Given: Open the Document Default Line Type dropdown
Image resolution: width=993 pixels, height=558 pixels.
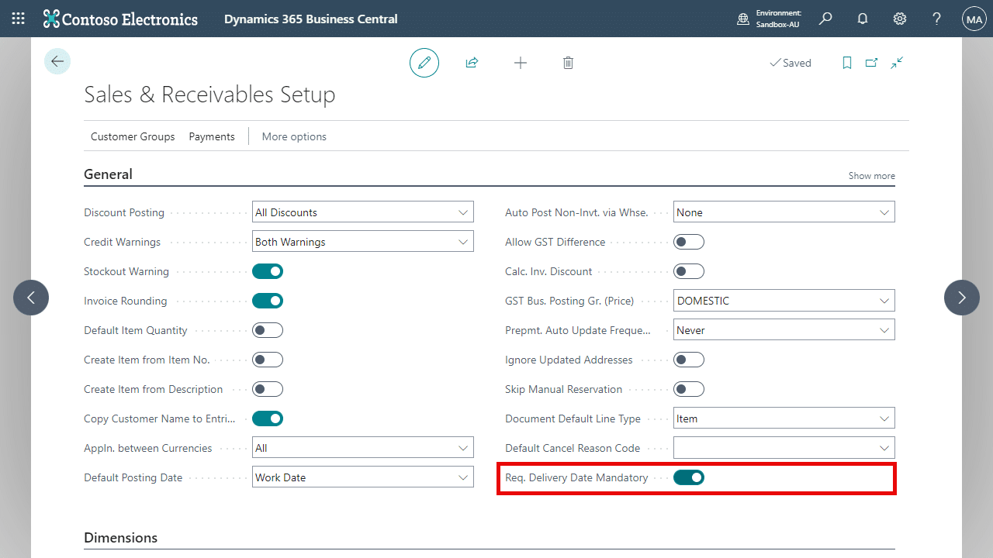Looking at the screenshot, I should click(784, 418).
